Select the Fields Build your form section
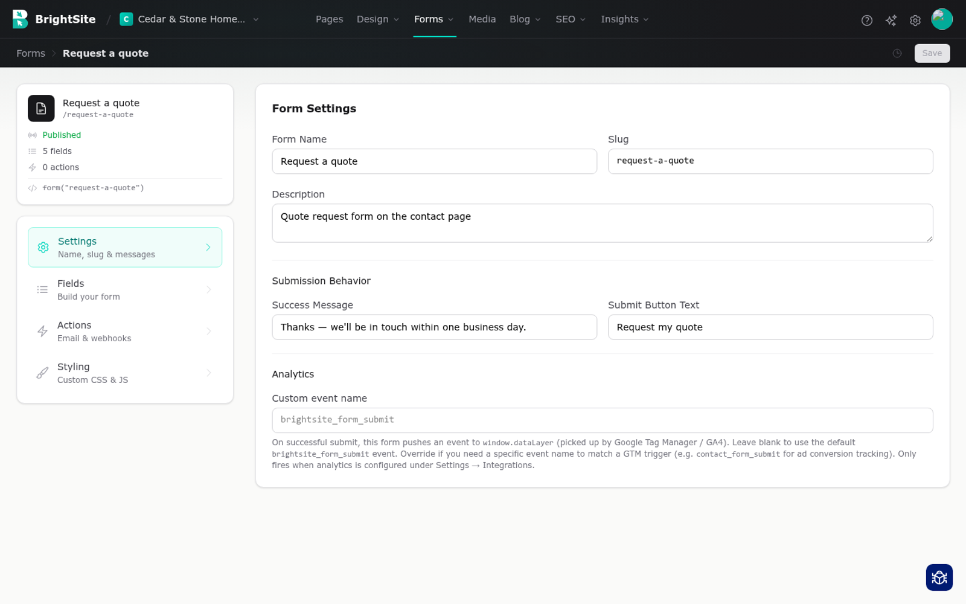Screen dimensions: 966x604 click(125, 289)
